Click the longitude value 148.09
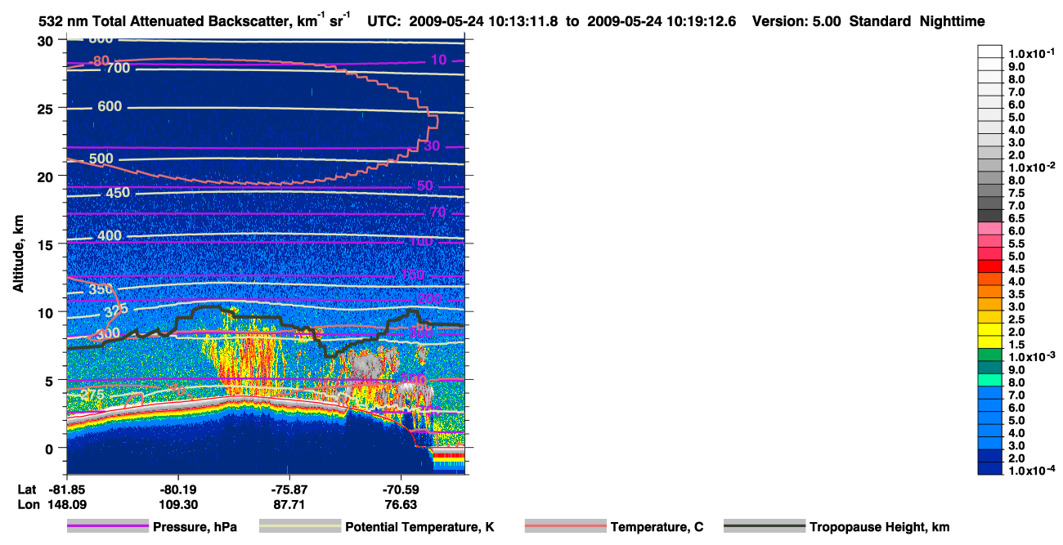Screen dimensions: 1063x545 click(67, 505)
